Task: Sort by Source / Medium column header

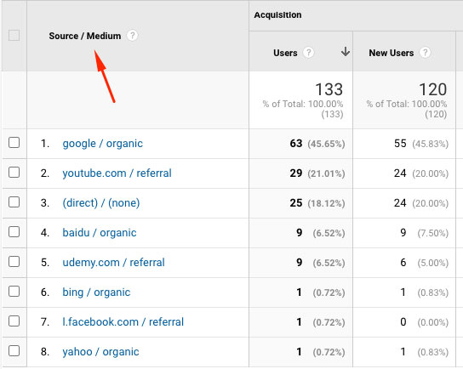Action: click(85, 36)
